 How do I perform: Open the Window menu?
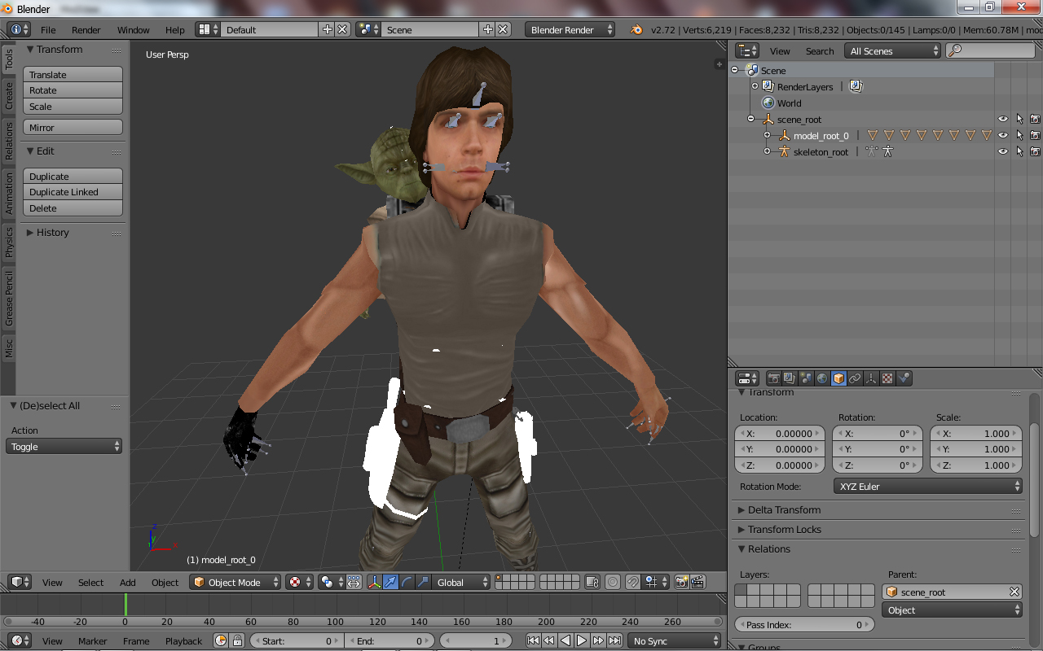pos(133,29)
